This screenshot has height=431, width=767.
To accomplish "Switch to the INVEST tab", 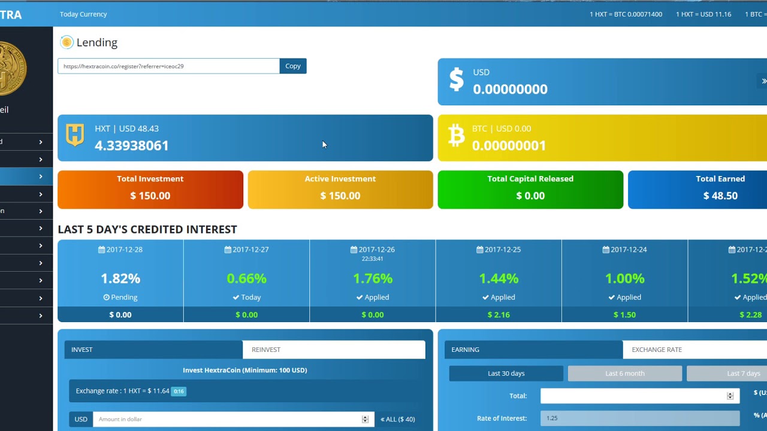I will [x=153, y=350].
